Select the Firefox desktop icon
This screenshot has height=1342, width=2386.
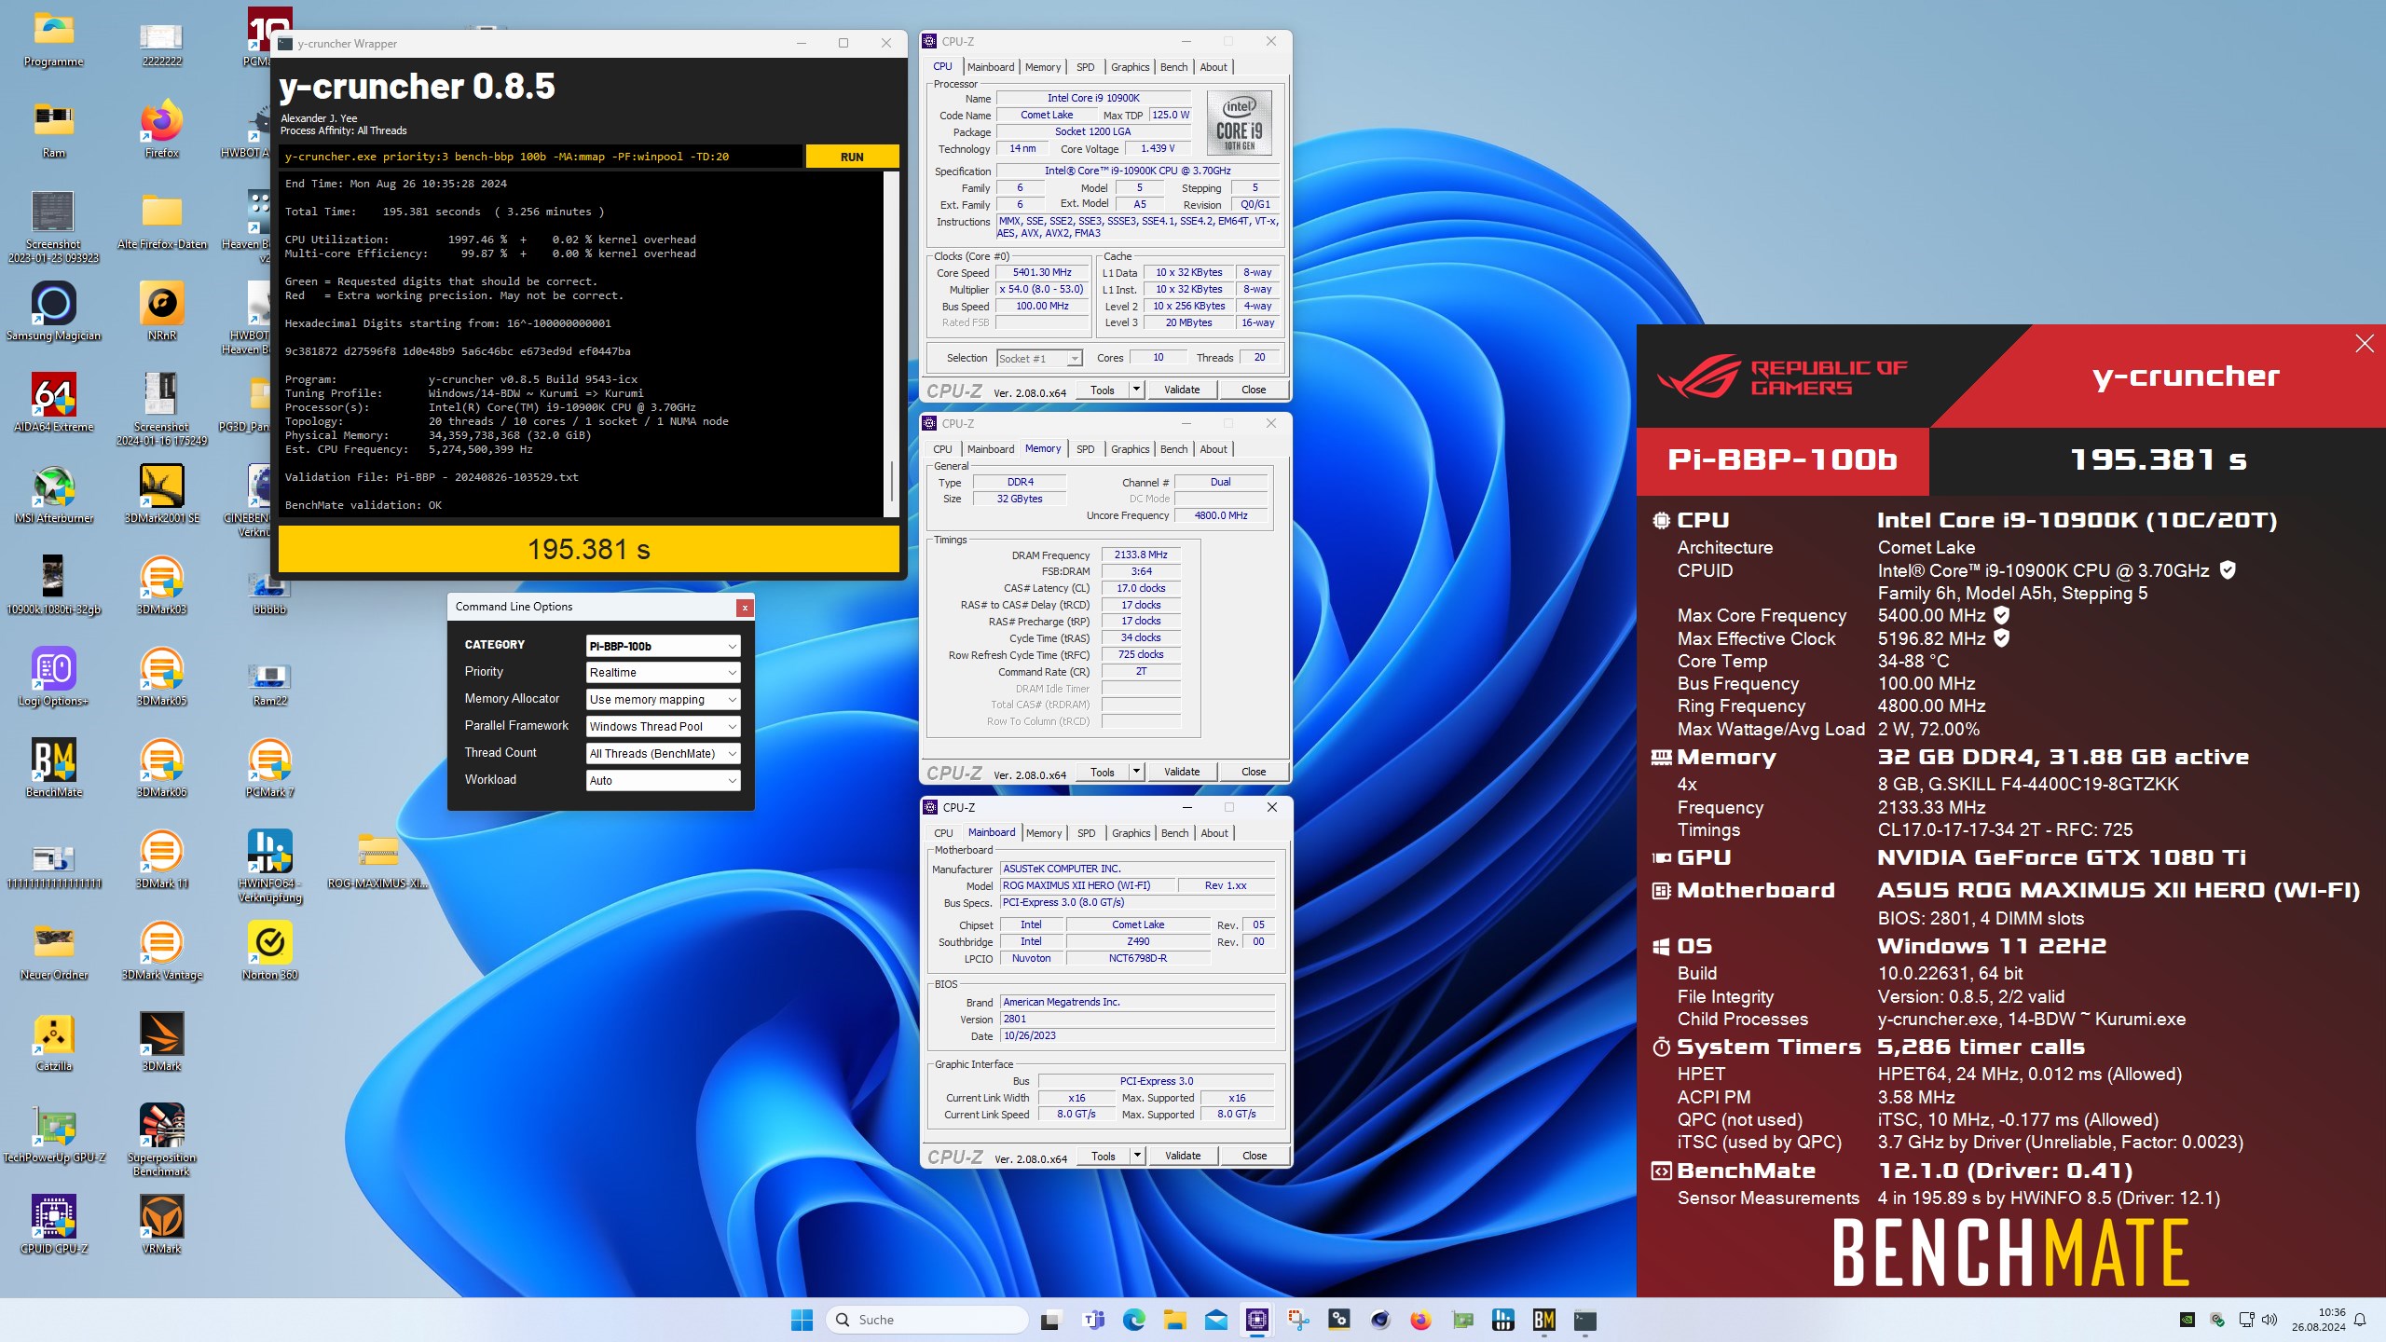(x=162, y=129)
